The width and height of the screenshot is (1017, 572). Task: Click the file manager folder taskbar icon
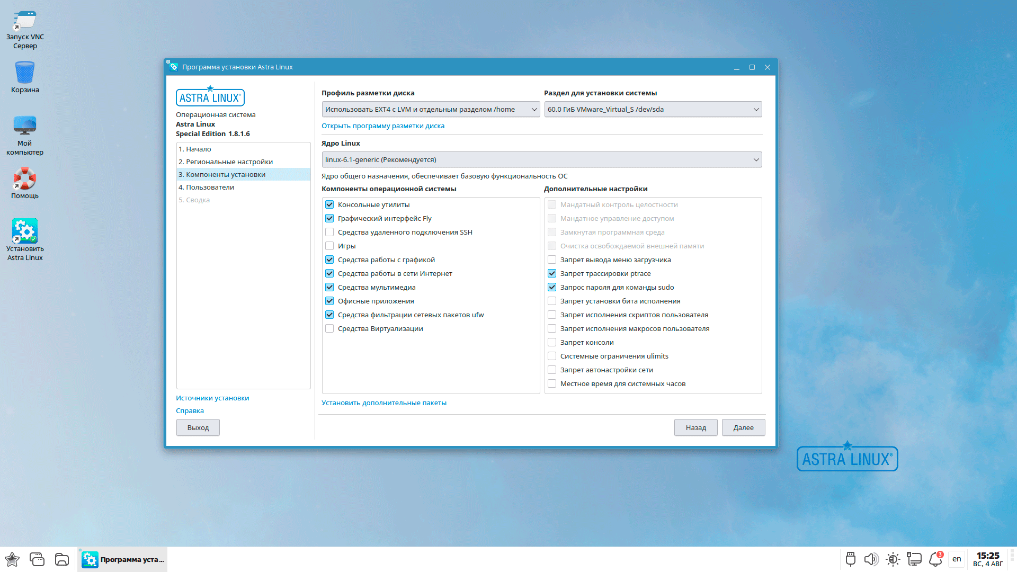coord(62,559)
